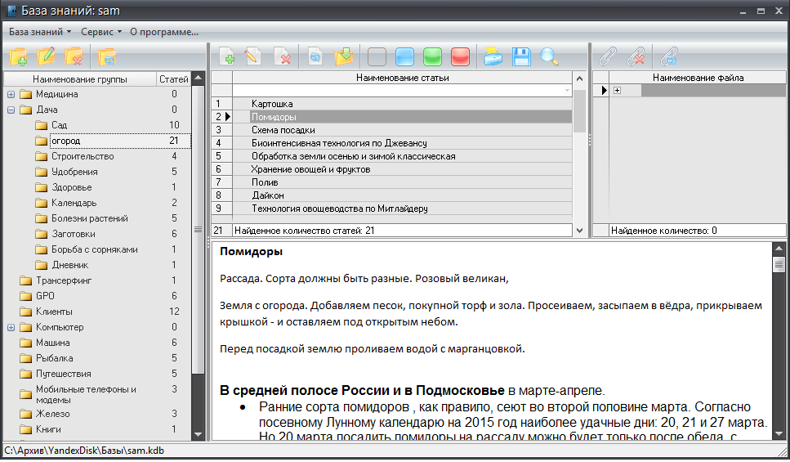Click the magnifier search icon
The image size is (790, 462).
[549, 56]
